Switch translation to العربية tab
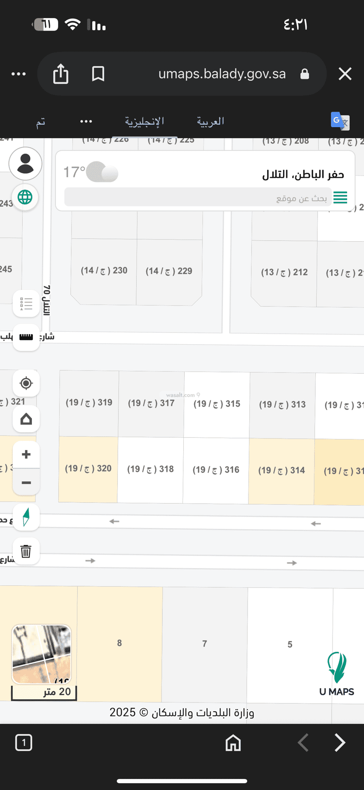This screenshot has width=364, height=790. point(210,121)
